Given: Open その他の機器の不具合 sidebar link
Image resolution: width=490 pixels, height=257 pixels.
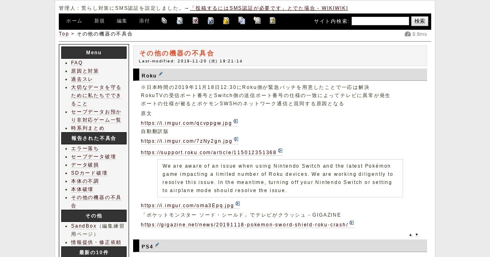Looking at the screenshot, I should 96,202.
